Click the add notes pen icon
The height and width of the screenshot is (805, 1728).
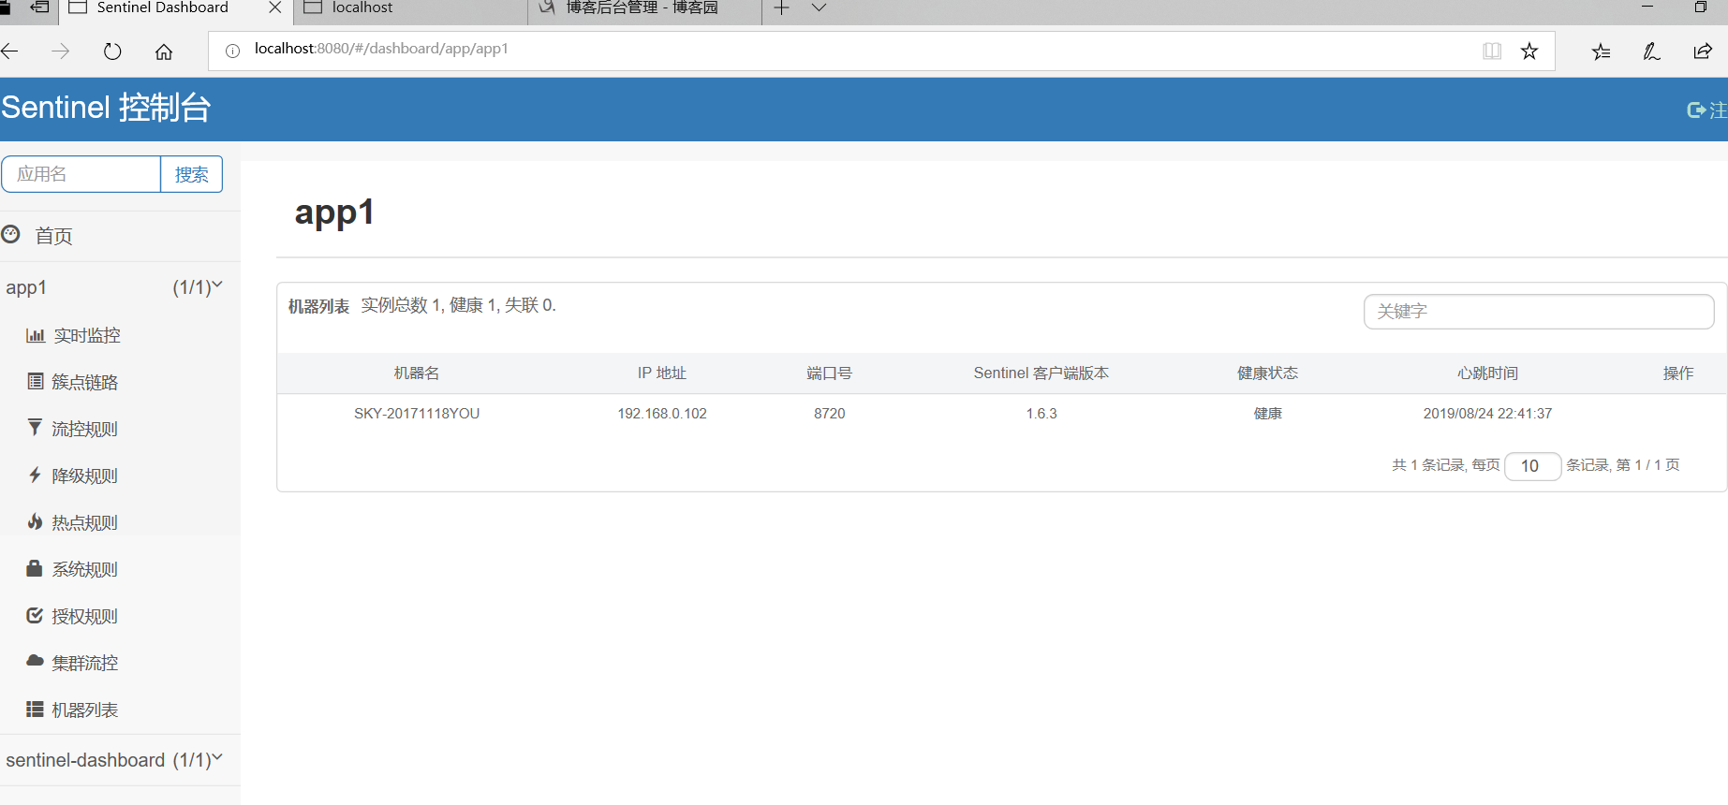(x=1652, y=51)
